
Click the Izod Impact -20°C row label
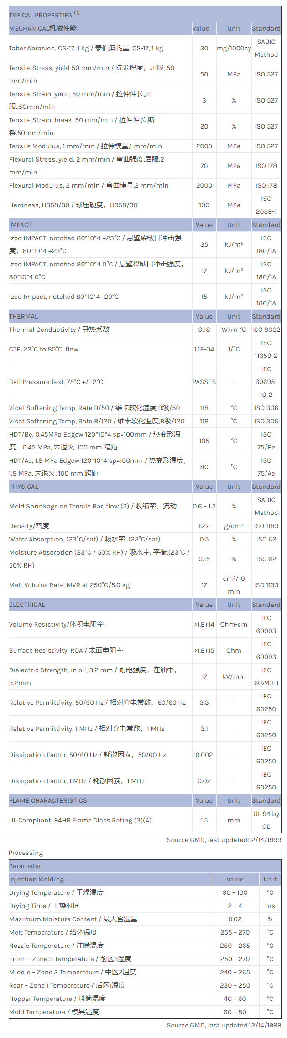click(64, 297)
